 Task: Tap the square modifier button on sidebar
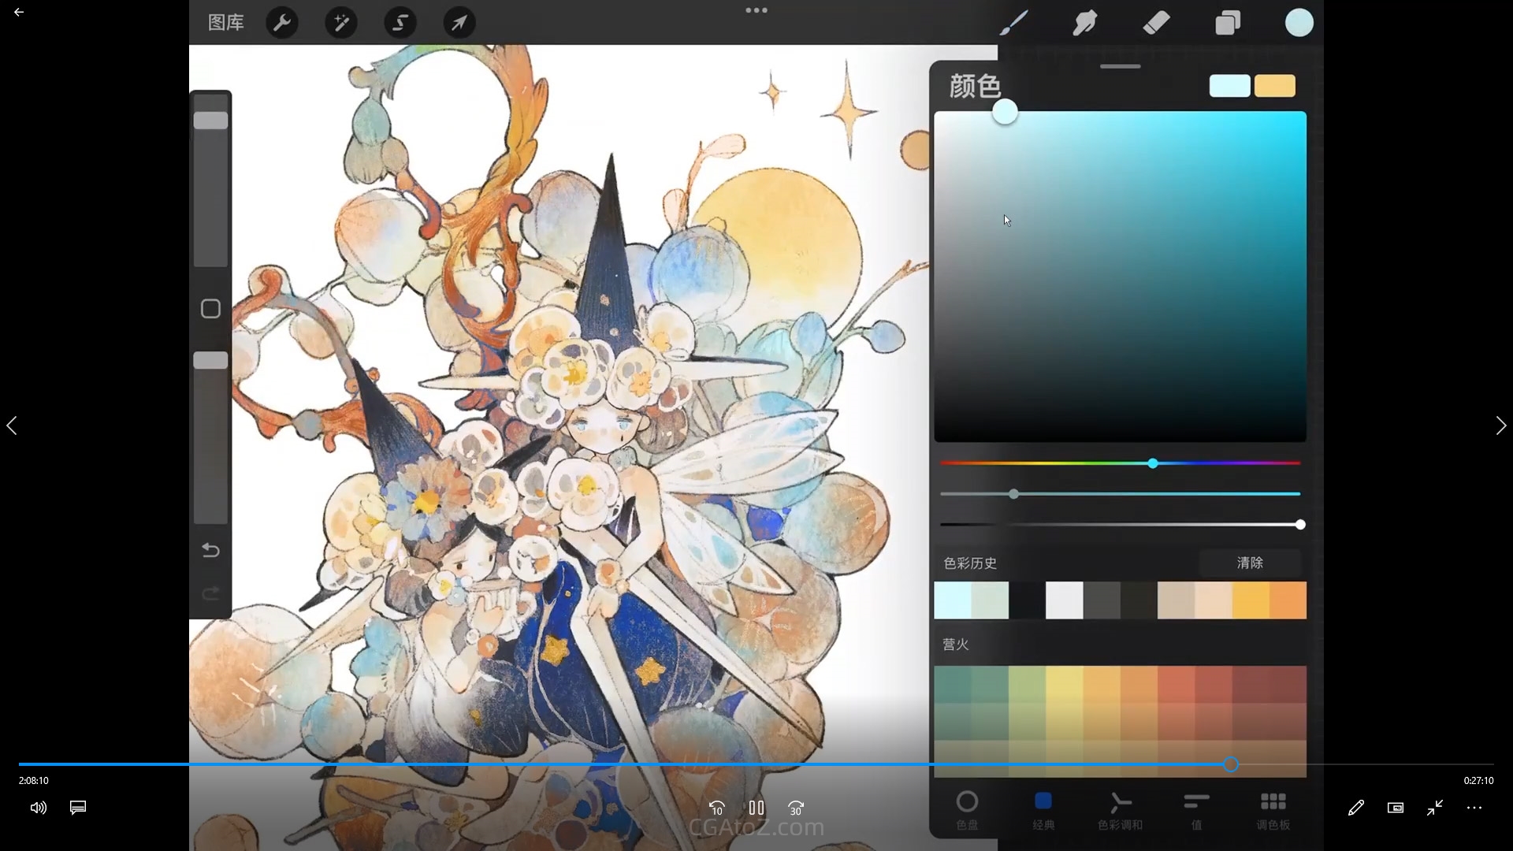210,309
